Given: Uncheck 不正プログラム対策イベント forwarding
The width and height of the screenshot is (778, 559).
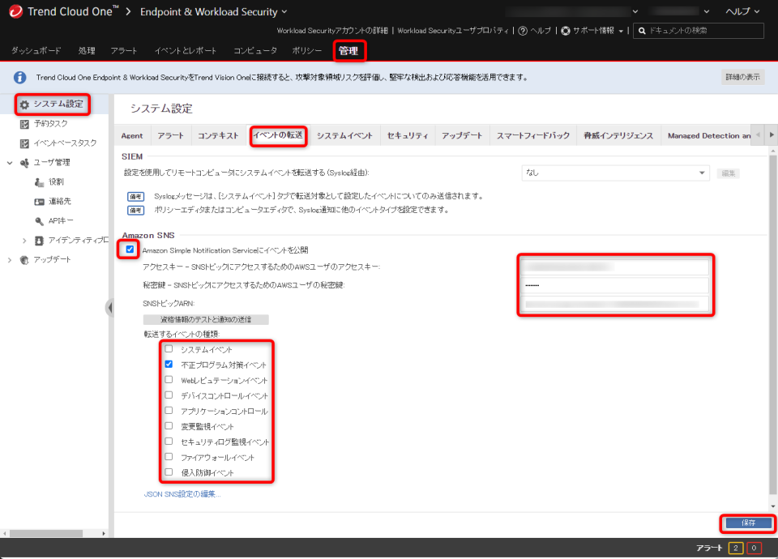Looking at the screenshot, I should [x=168, y=365].
